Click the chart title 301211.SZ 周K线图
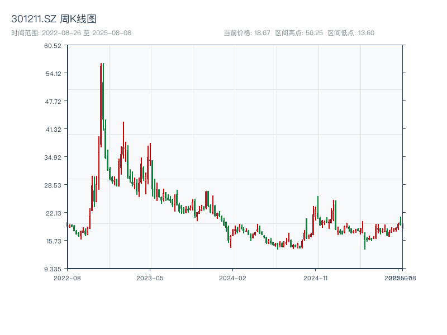 pos(54,17)
